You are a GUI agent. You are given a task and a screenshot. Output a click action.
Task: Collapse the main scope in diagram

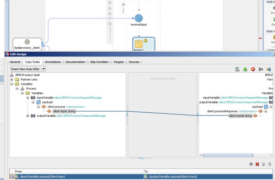[123, 5]
